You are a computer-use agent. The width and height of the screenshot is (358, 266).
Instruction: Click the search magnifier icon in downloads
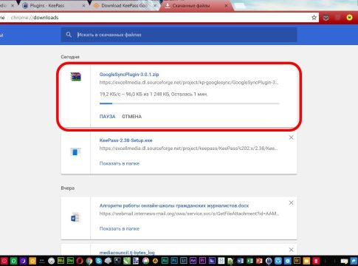(x=69, y=35)
